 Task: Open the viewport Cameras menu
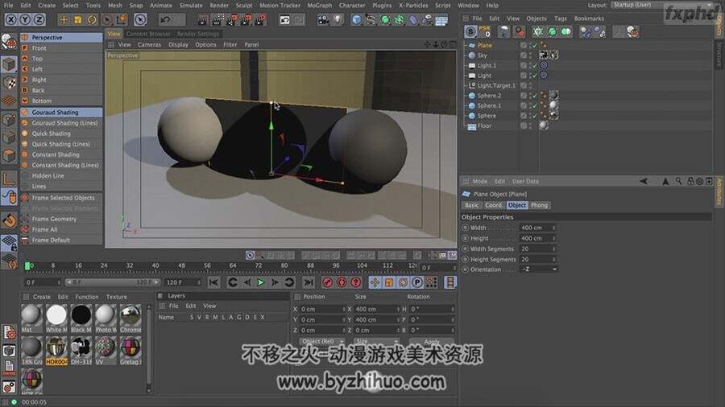149,45
